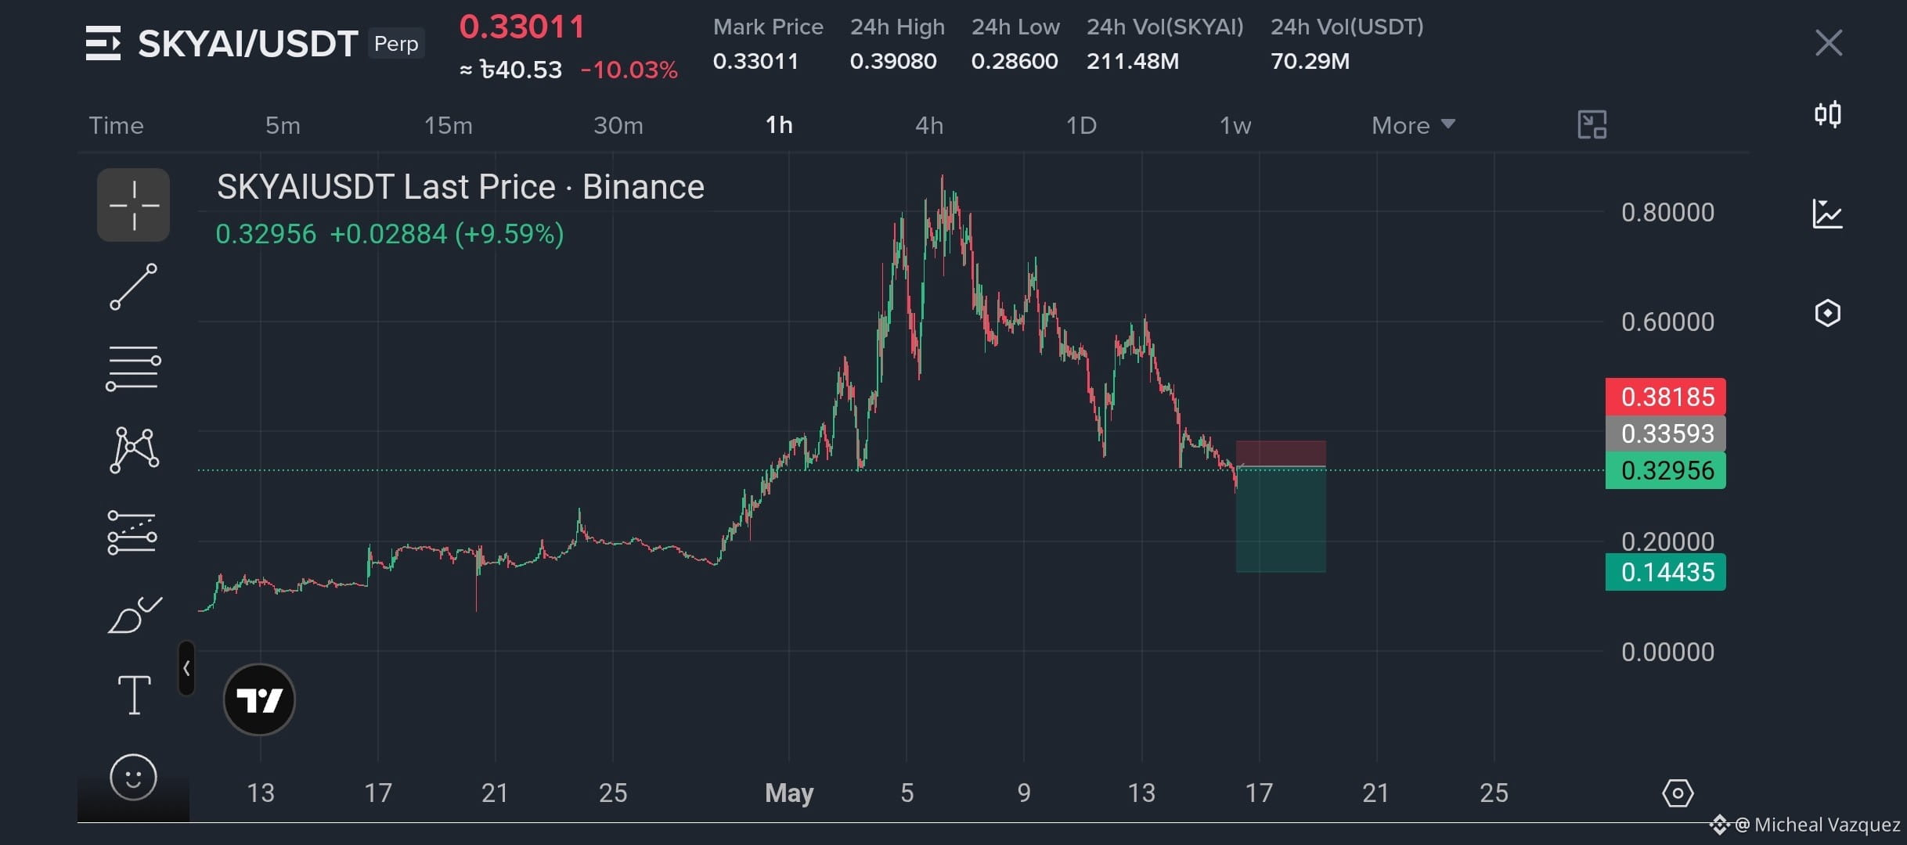Open the indicators line-chart icon
Viewport: 1907px width, 845px height.
point(1828,214)
